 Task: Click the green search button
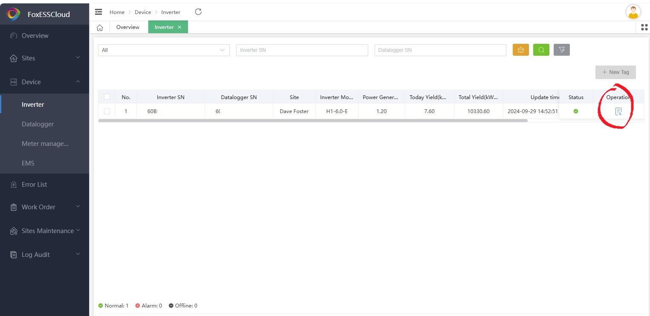tap(541, 50)
